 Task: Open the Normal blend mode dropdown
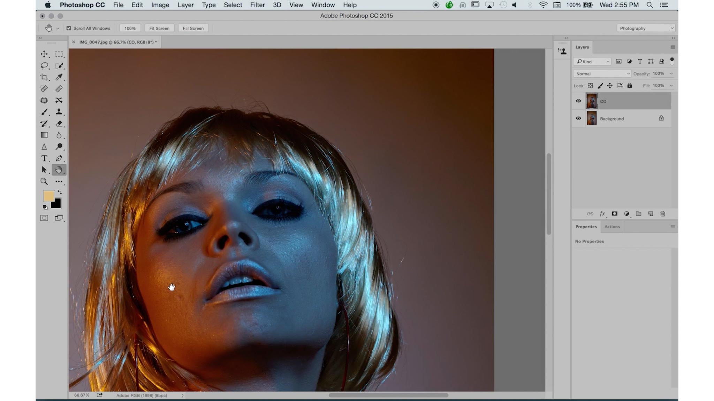(601, 73)
